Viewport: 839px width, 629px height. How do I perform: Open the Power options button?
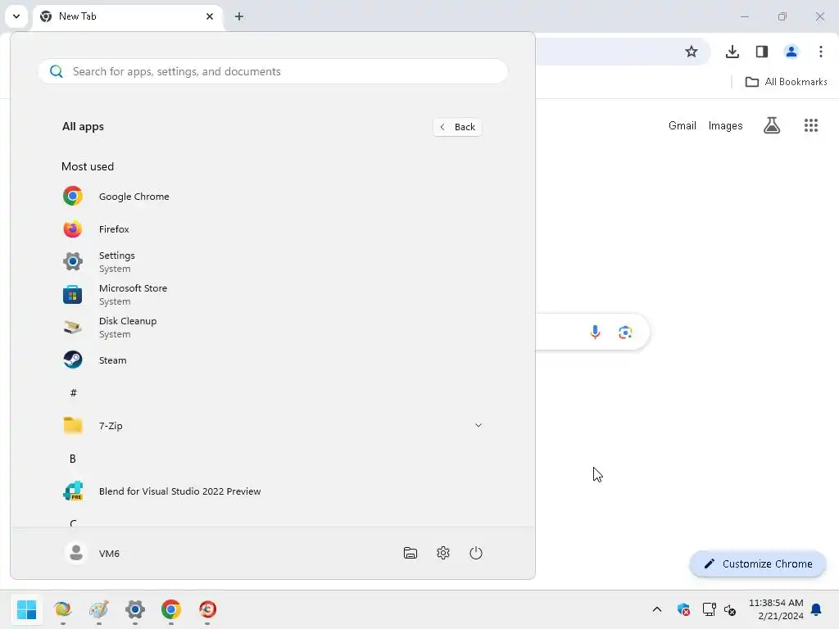[x=476, y=553]
